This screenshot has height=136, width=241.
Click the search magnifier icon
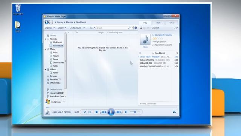[x=130, y=28]
